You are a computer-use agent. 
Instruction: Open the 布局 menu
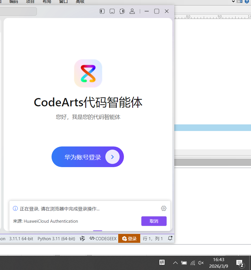pyautogui.click(x=47, y=1)
